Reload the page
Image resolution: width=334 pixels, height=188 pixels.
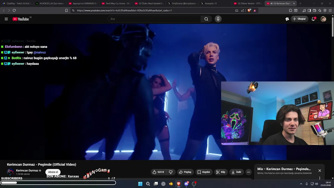point(14,10)
